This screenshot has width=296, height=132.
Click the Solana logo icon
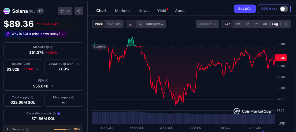(7, 11)
